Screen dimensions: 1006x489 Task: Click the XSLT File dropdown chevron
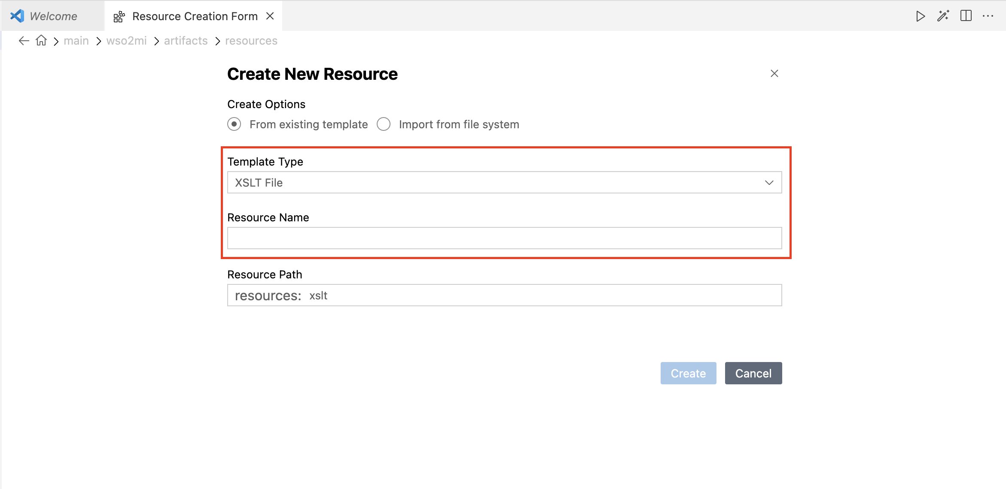[x=769, y=183]
